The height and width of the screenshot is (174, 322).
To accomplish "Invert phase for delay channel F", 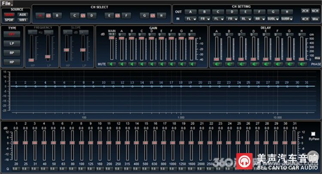I will [278, 64].
